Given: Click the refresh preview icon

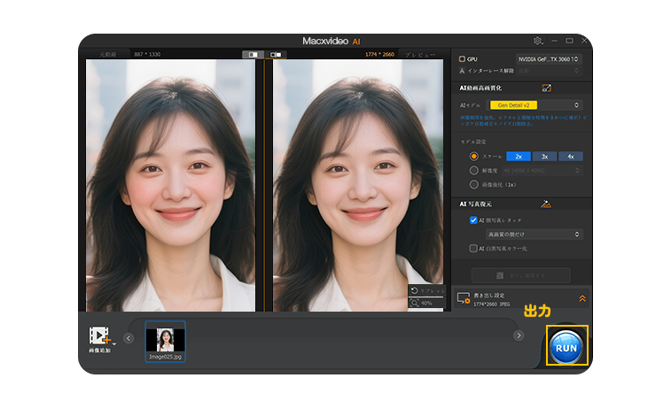Looking at the screenshot, I should [x=415, y=289].
